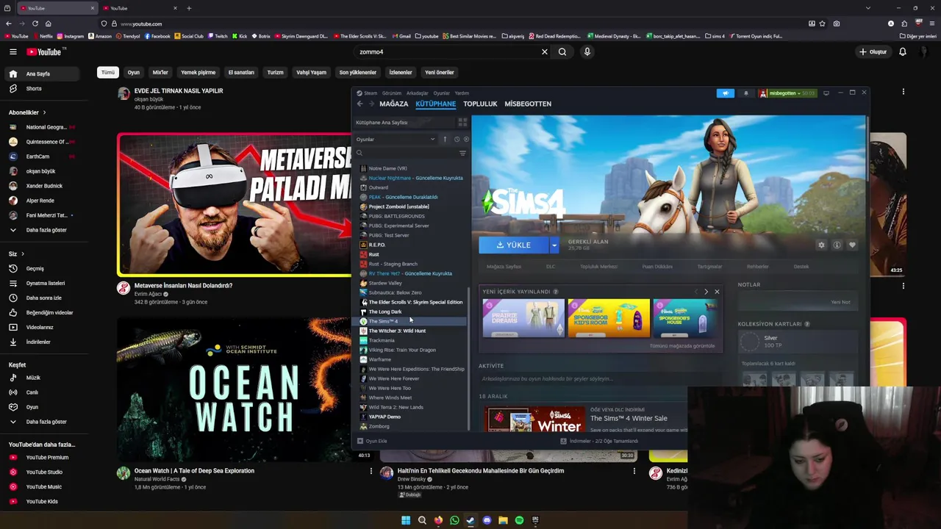Click the YouTube search magnifier button
Image resolution: width=941 pixels, height=529 pixels.
(562, 51)
